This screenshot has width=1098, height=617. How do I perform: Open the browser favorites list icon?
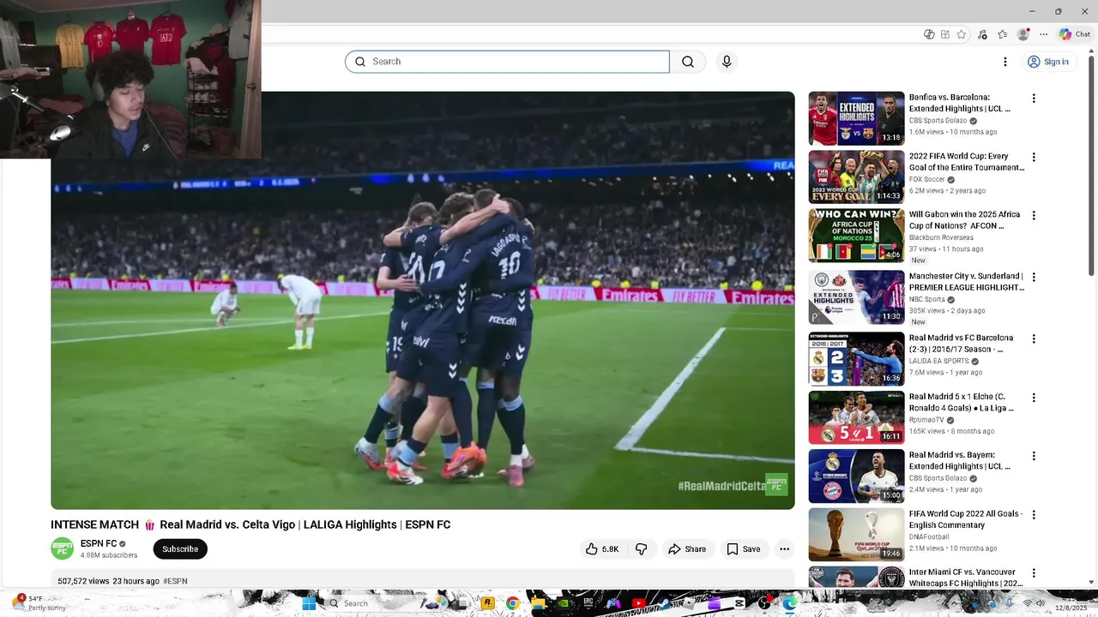pyautogui.click(x=1002, y=34)
